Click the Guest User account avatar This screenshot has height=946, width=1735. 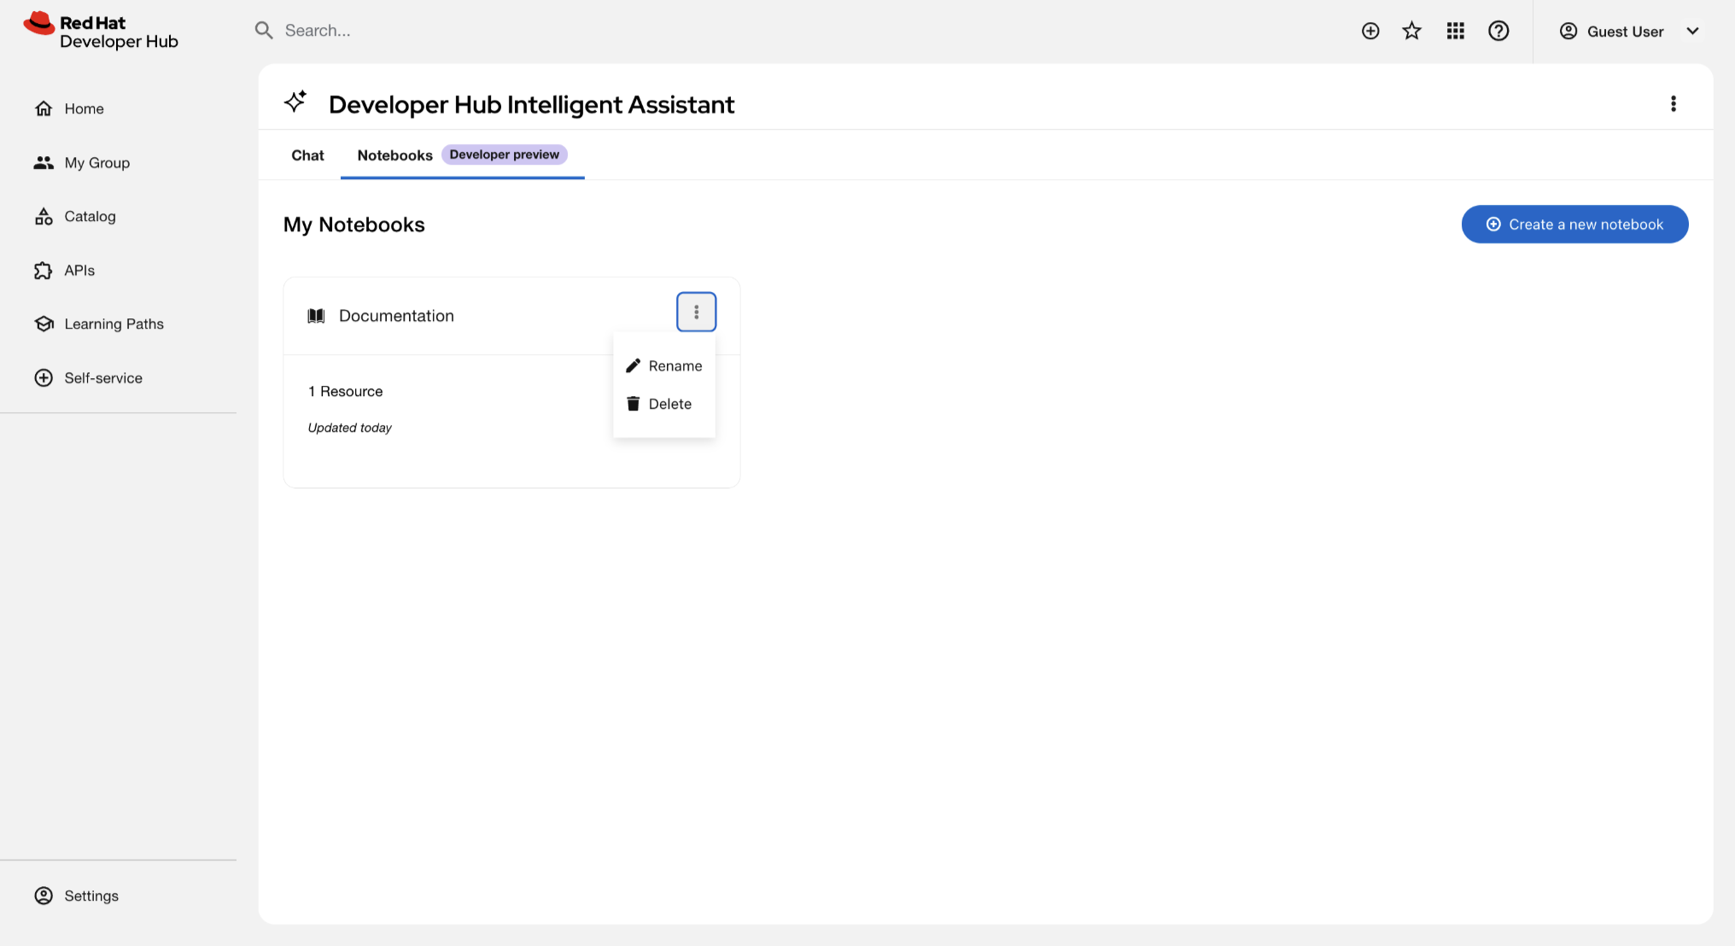(1569, 31)
